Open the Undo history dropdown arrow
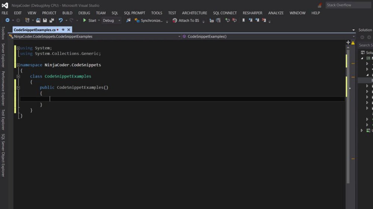The height and width of the screenshot is (209, 373). pos(66,20)
